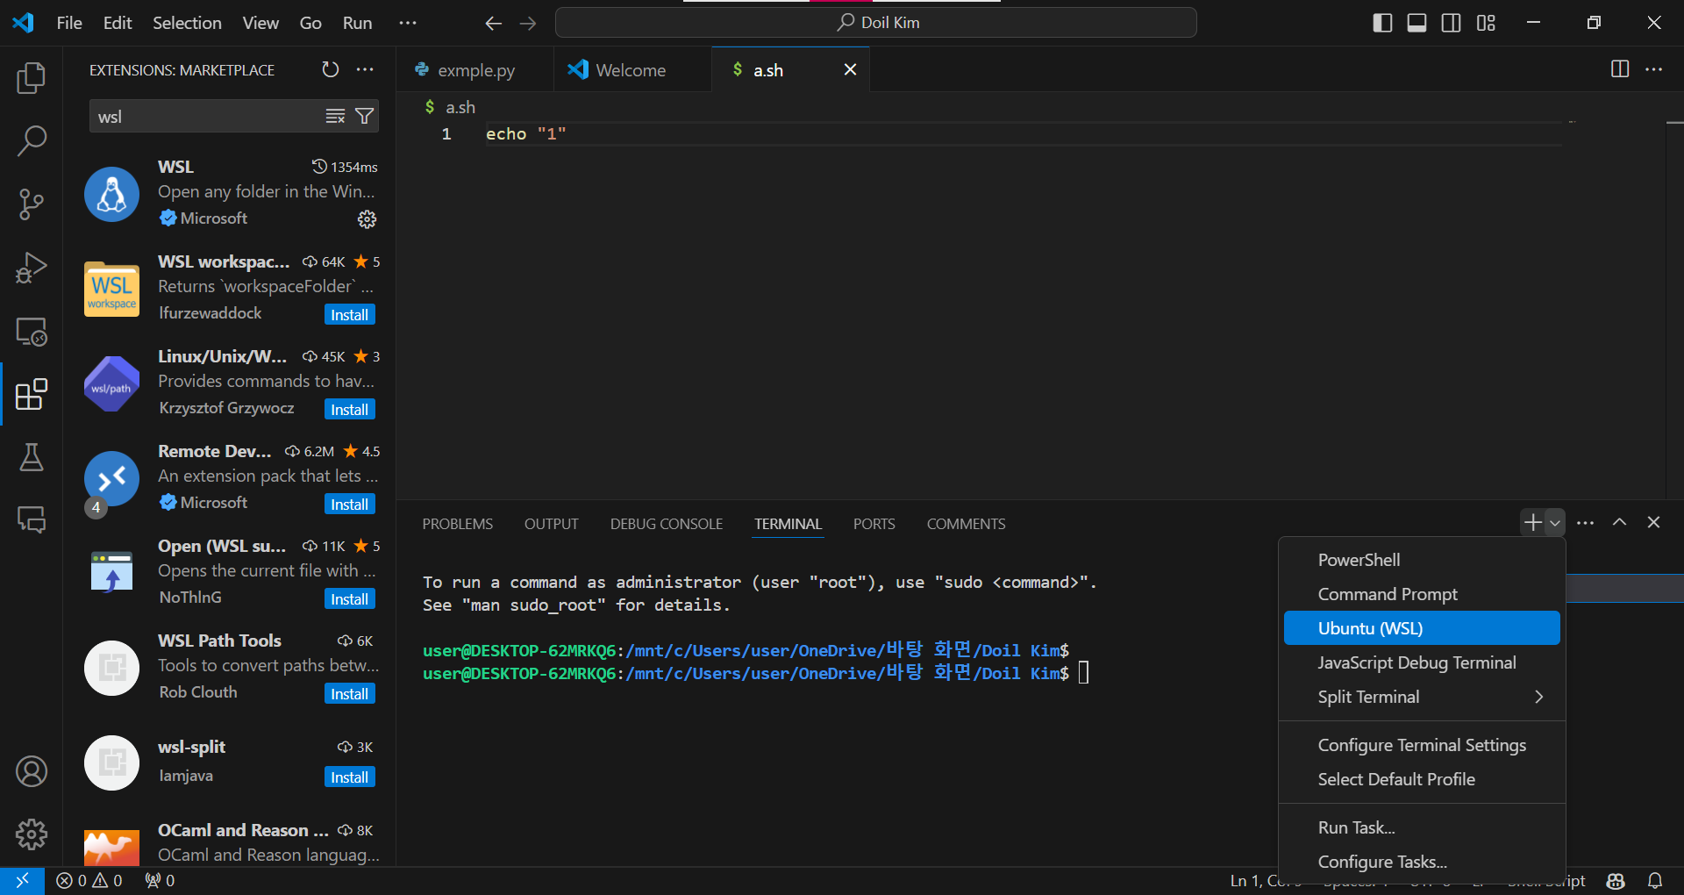Image resolution: width=1684 pixels, height=895 pixels.
Task: Open JavaScript Debug Terminal
Action: [1422, 662]
